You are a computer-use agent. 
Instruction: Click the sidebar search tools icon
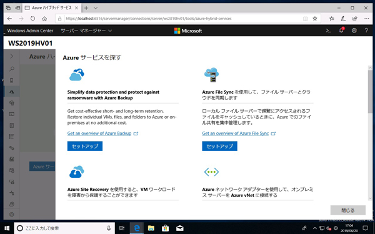coord(11,69)
